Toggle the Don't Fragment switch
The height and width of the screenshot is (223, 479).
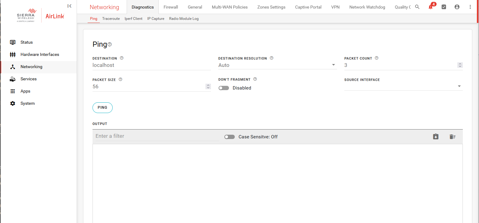(224, 88)
